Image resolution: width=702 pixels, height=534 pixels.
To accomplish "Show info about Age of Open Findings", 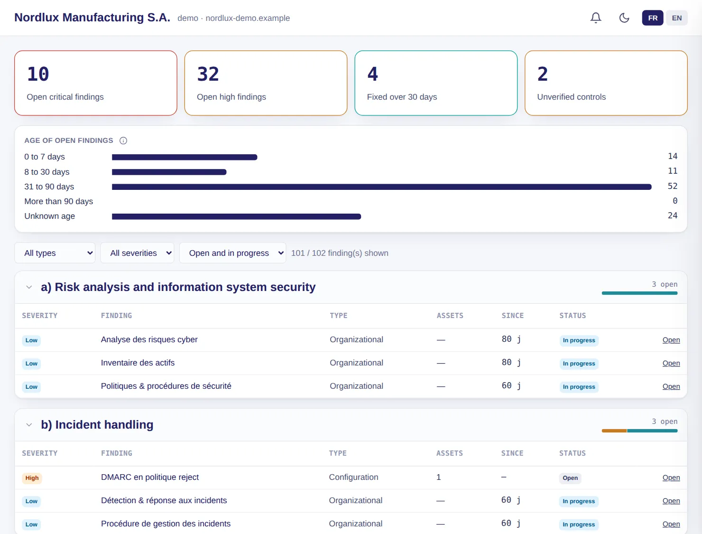I will coord(123,141).
